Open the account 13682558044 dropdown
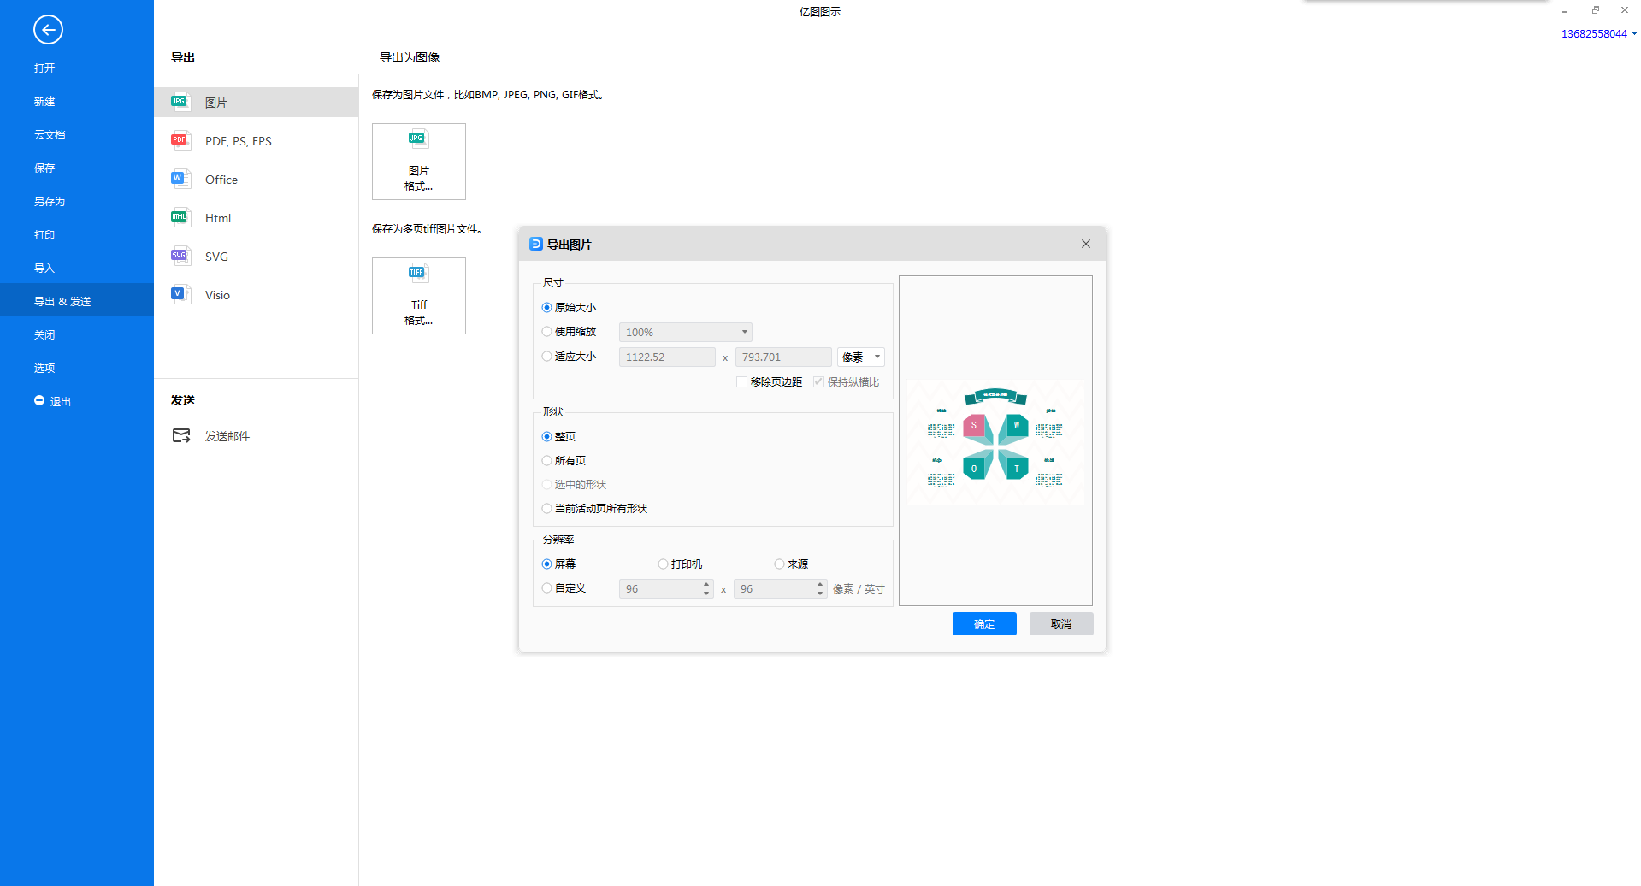Image resolution: width=1641 pixels, height=886 pixels. (x=1598, y=34)
